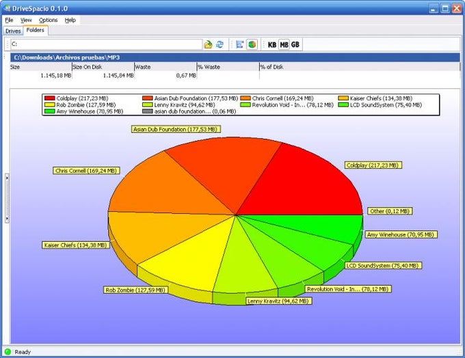Select the pie chart view icon

pos(252,44)
